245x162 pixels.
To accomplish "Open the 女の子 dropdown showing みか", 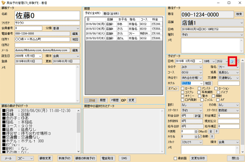I will tap(191, 67).
